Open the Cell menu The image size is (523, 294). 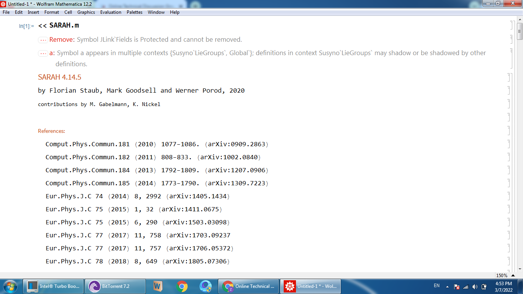68,12
